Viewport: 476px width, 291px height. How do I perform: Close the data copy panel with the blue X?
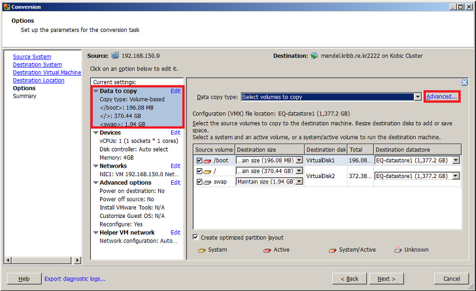(x=464, y=82)
